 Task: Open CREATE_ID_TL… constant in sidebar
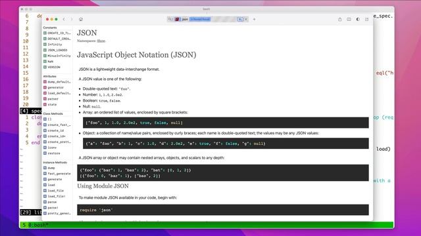pyautogui.click(x=57, y=33)
